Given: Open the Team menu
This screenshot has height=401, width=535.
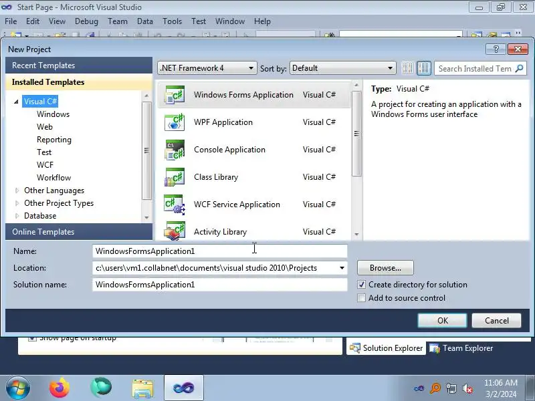Looking at the screenshot, I should [118, 21].
